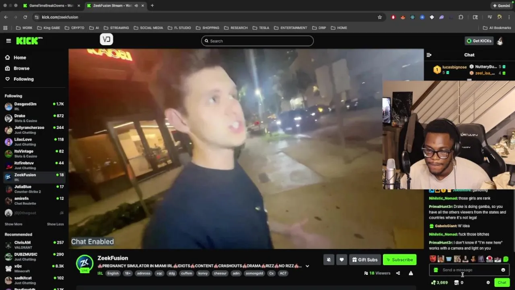Click the ZeekFusion channel avatar

click(84, 263)
